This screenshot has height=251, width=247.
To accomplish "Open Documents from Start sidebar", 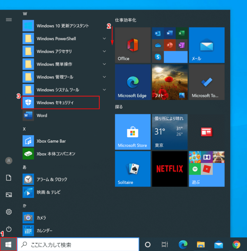I will point(9,178).
